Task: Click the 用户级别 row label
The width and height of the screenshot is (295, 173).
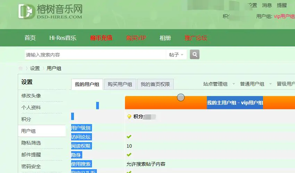Action: coord(81,128)
